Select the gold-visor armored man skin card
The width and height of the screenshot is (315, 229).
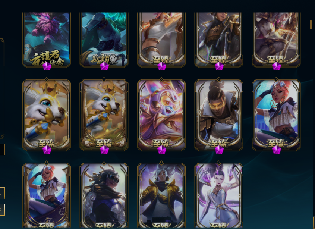(x=219, y=115)
